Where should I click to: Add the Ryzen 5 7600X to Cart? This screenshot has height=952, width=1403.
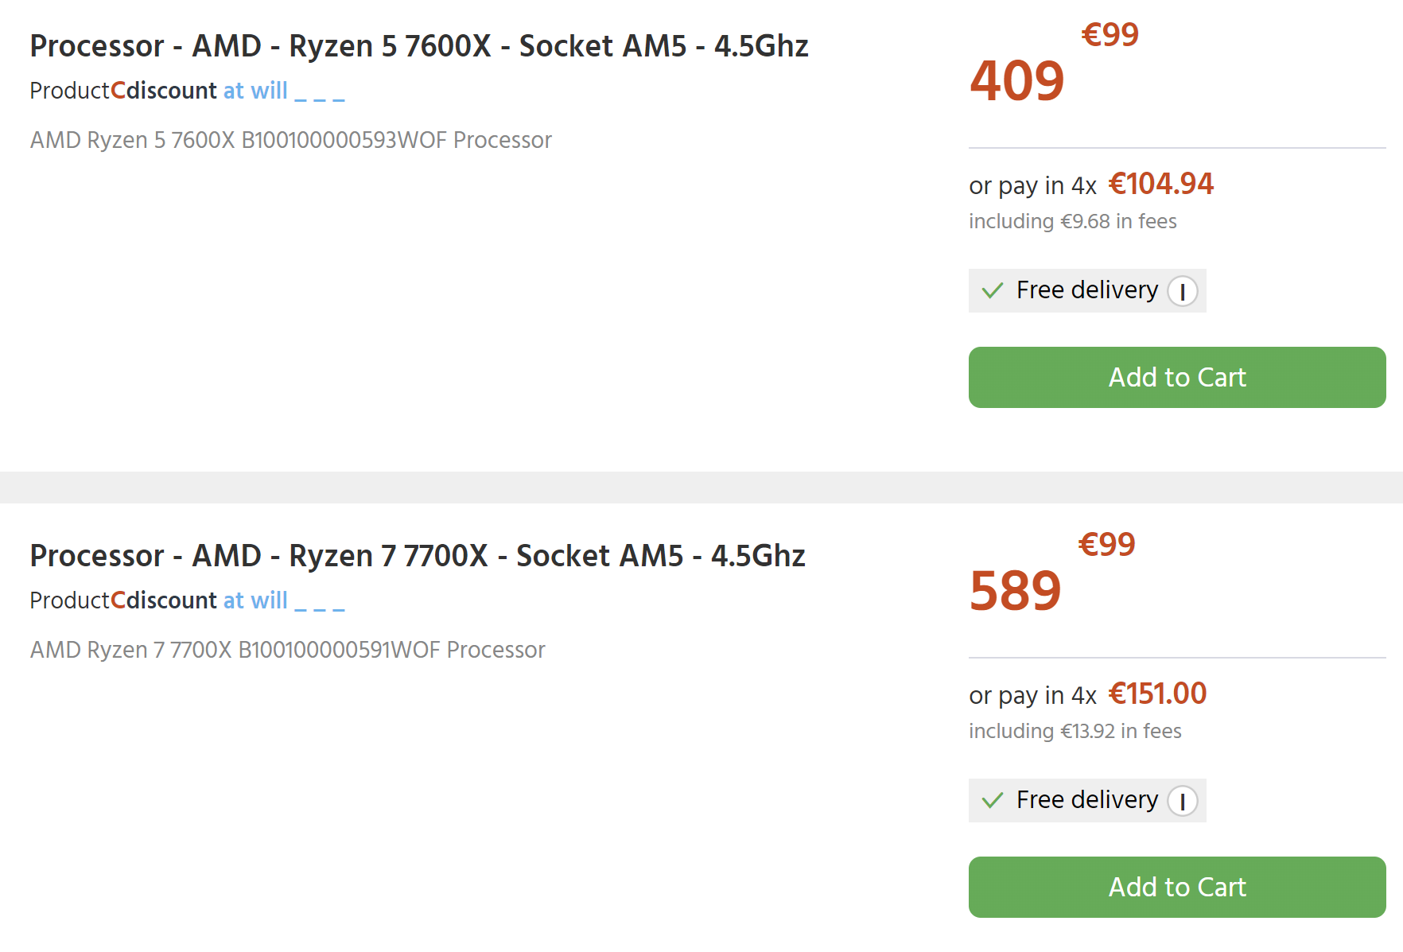pos(1176,377)
